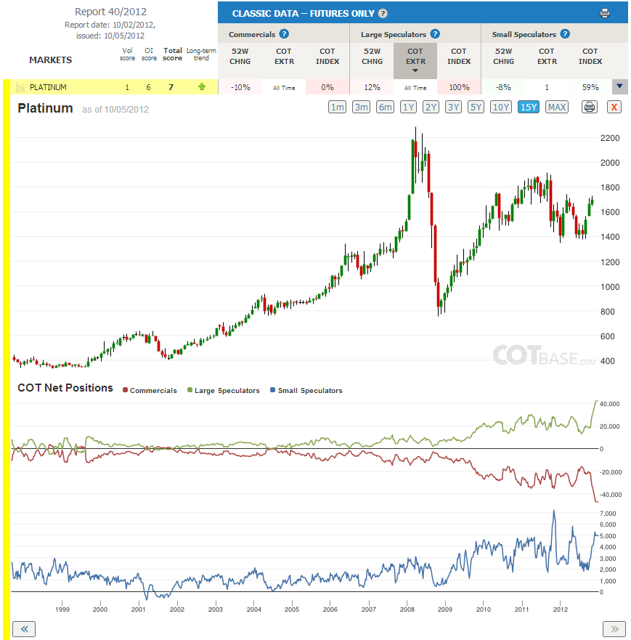Switch chart to 10Y range
This screenshot has height=640, width=631.
(x=501, y=107)
